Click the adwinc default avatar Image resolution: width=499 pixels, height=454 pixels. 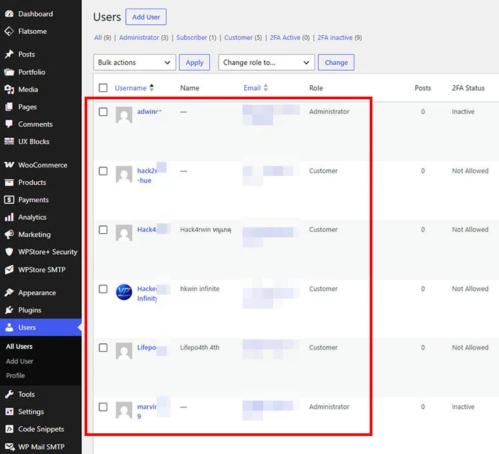[x=124, y=115]
